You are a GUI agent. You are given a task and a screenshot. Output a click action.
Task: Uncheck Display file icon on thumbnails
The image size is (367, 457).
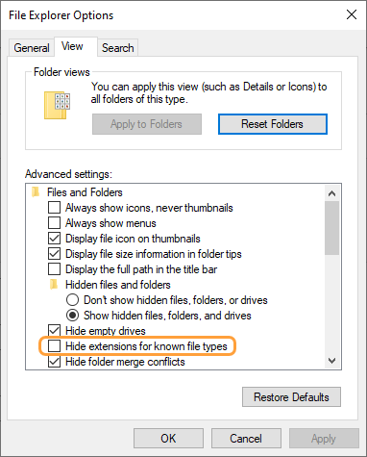[x=54, y=239]
